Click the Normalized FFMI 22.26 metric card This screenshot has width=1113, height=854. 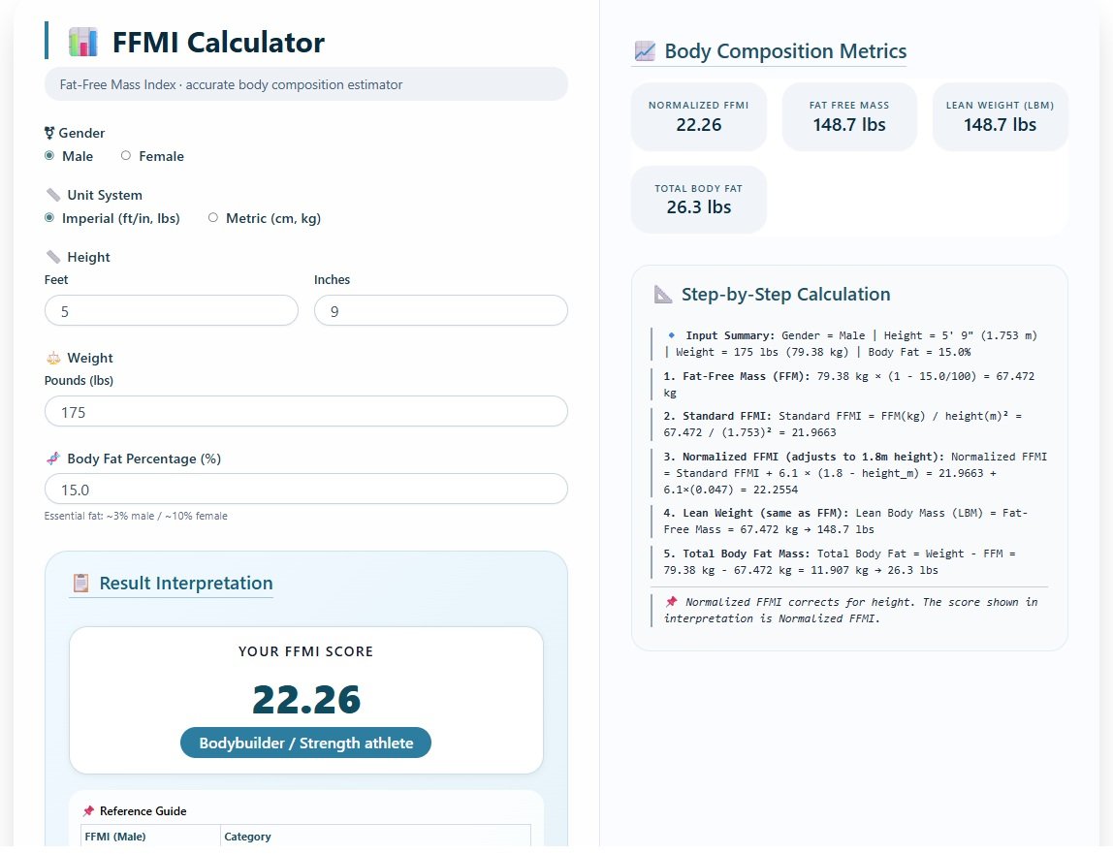tap(698, 116)
